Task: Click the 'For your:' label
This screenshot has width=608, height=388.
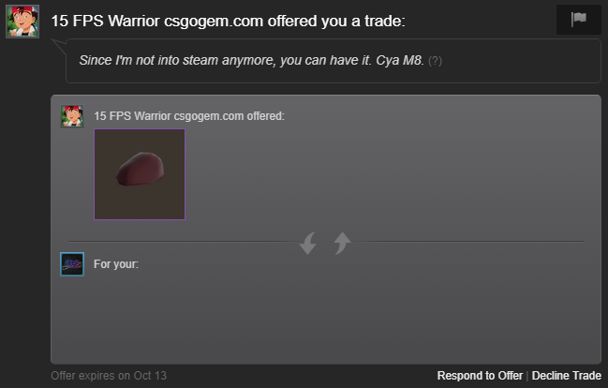Action: 116,264
